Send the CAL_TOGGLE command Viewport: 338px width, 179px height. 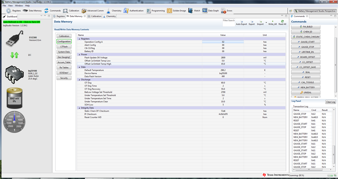(306, 82)
